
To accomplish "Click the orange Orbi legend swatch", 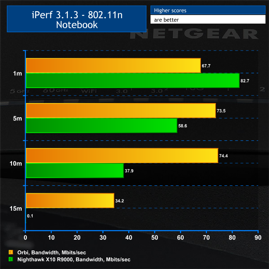I will pyautogui.click(x=10, y=252).
